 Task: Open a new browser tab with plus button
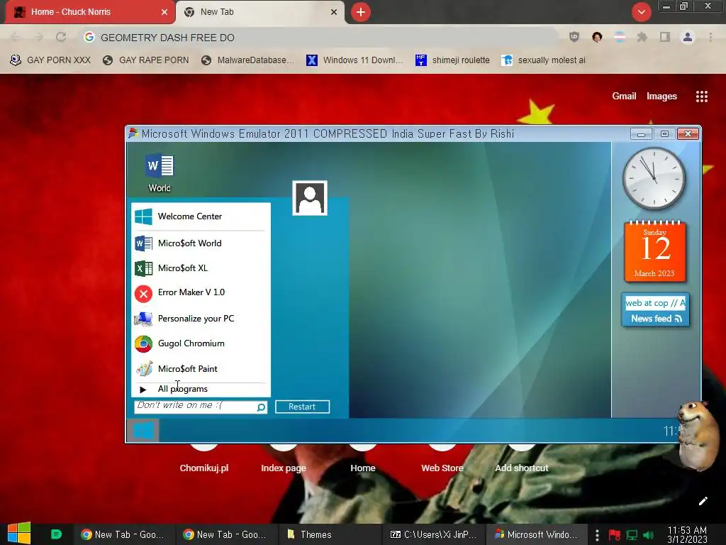coord(361,12)
